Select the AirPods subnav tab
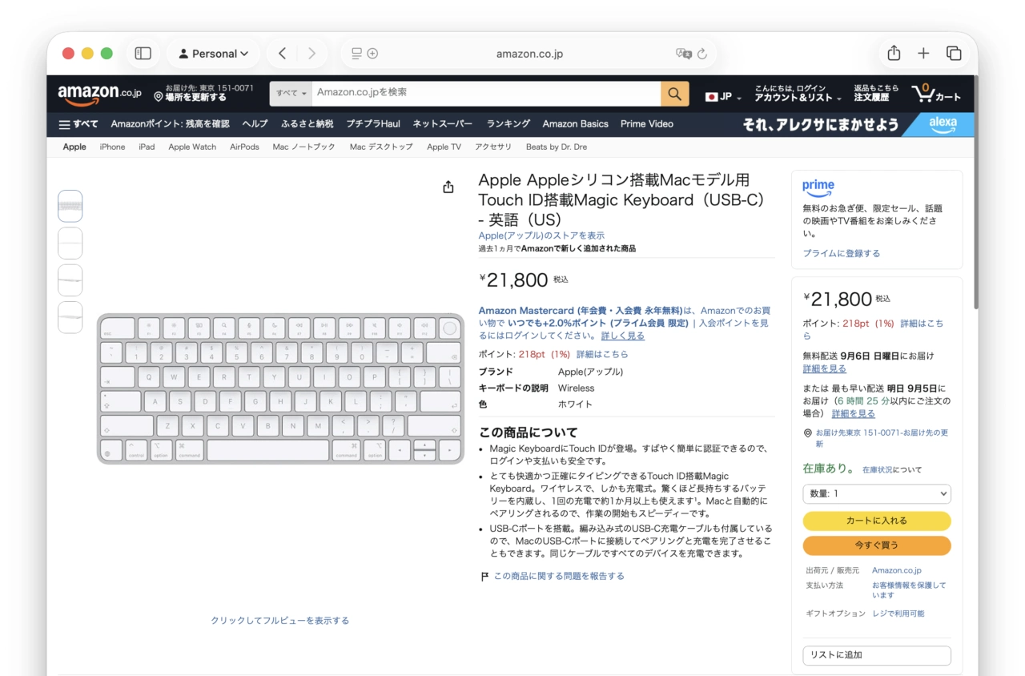Viewport: 1025px width, 676px height. pyautogui.click(x=244, y=147)
